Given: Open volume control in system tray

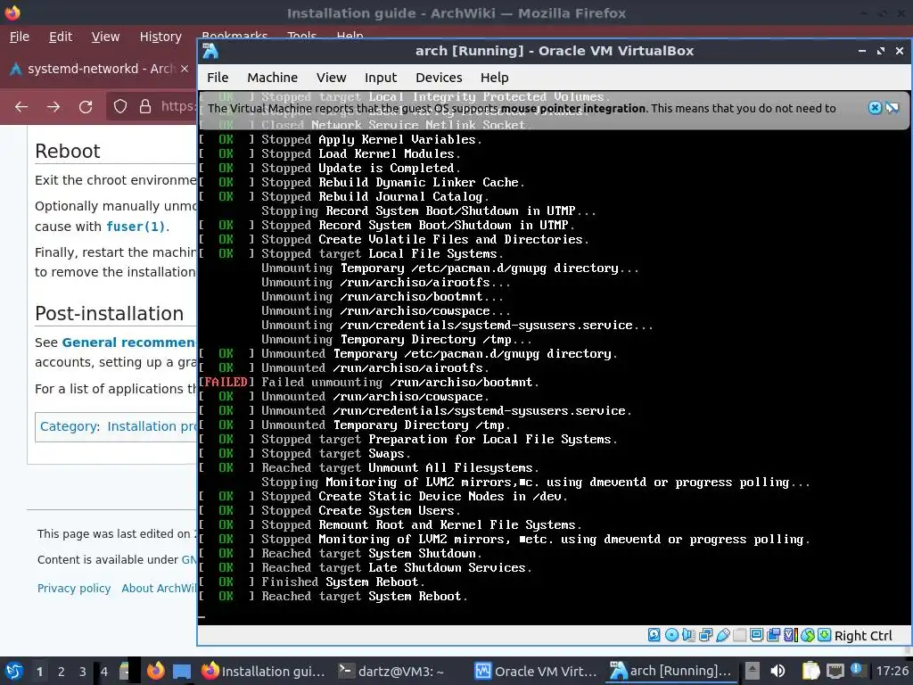Looking at the screenshot, I should 777,671.
